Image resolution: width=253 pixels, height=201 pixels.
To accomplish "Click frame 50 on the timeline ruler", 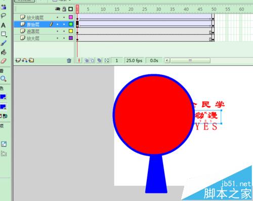I will 214,9.
